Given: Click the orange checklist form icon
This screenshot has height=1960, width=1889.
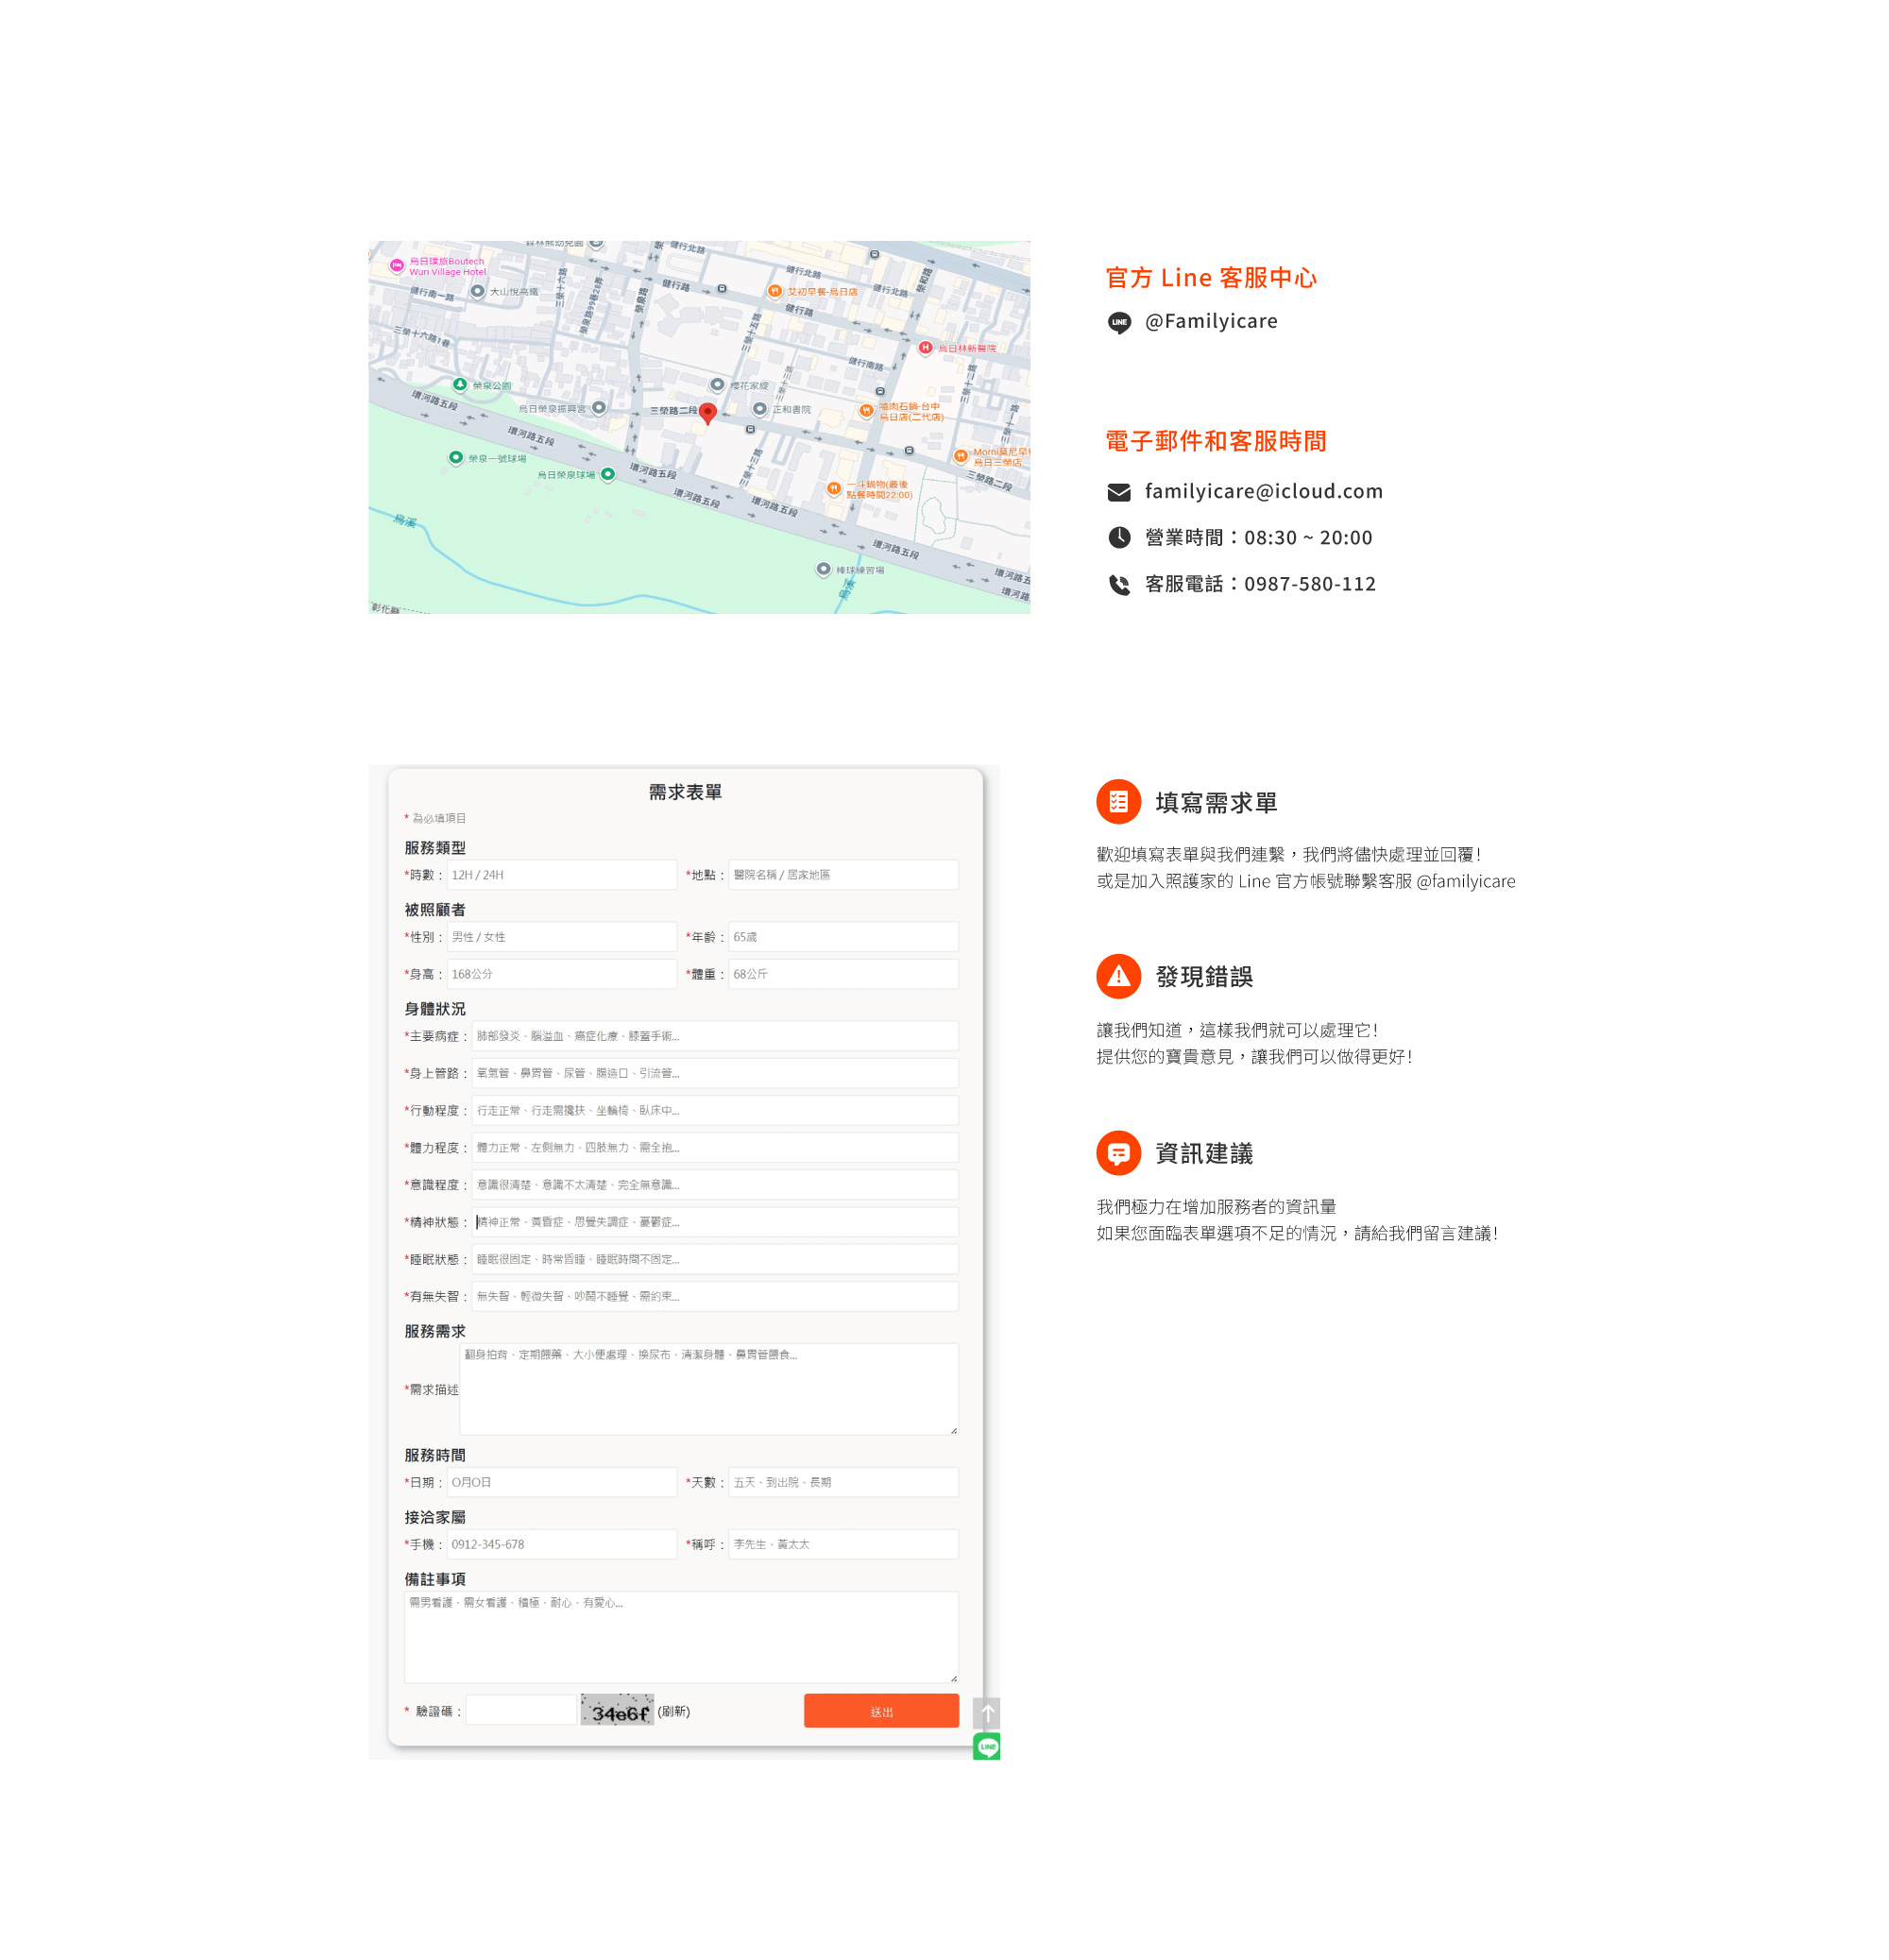Looking at the screenshot, I should [x=1118, y=802].
